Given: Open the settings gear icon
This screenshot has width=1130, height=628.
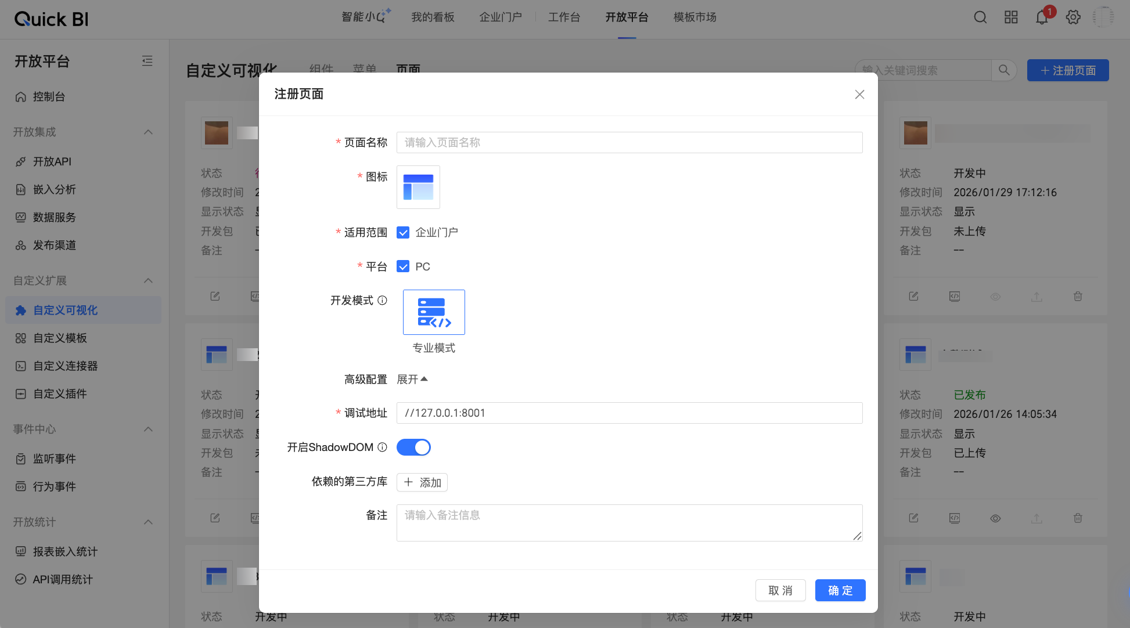Looking at the screenshot, I should click(x=1073, y=17).
